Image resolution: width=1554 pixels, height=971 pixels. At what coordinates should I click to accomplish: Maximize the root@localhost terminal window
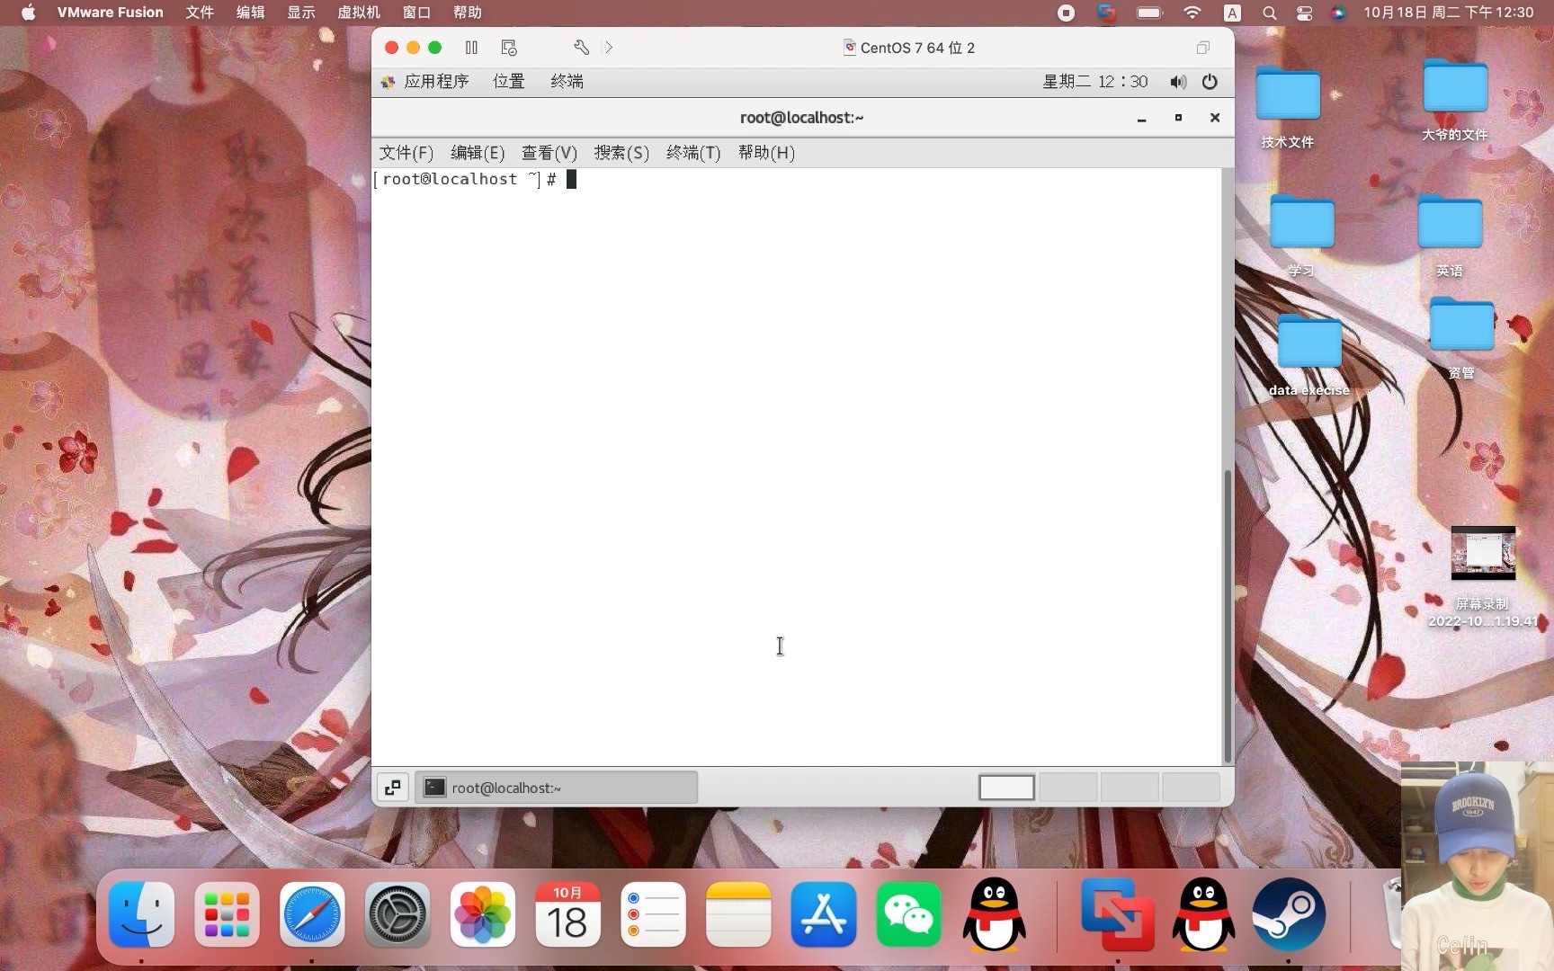(1178, 118)
